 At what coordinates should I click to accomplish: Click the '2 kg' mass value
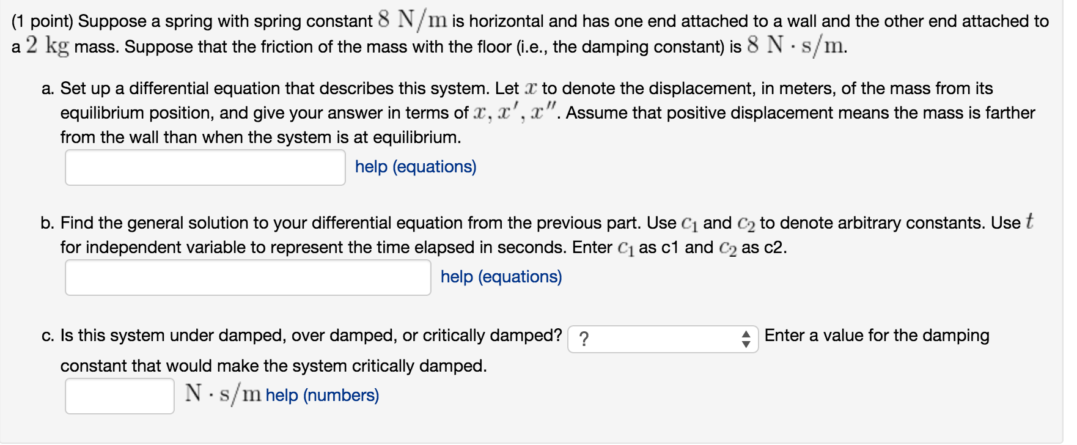(47, 46)
